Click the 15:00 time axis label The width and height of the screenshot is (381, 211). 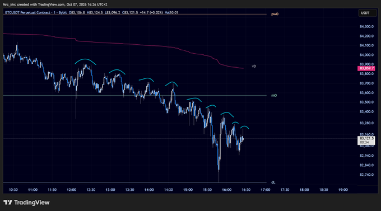click(188, 190)
